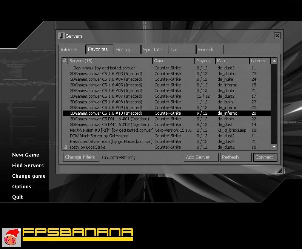Click the "Next-Version:CS 1.6" game cell
The width and height of the screenshot is (302, 249).
click(x=173, y=130)
